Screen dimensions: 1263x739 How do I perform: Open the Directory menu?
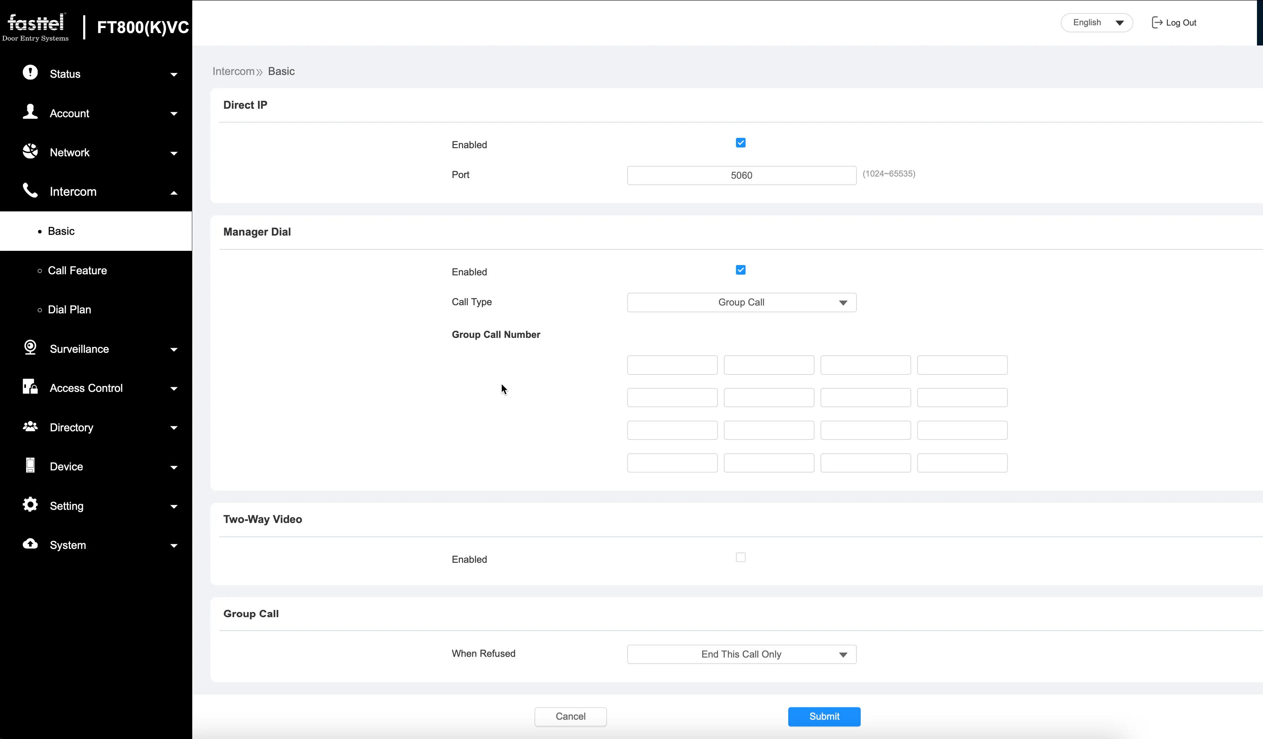(x=96, y=427)
